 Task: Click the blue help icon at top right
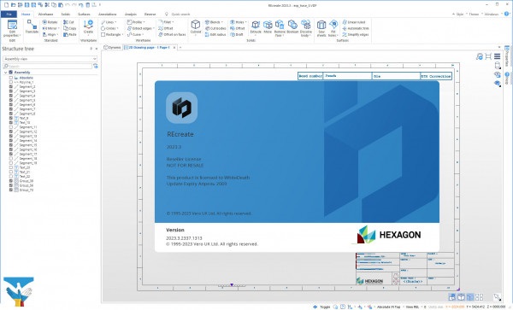tap(507, 14)
